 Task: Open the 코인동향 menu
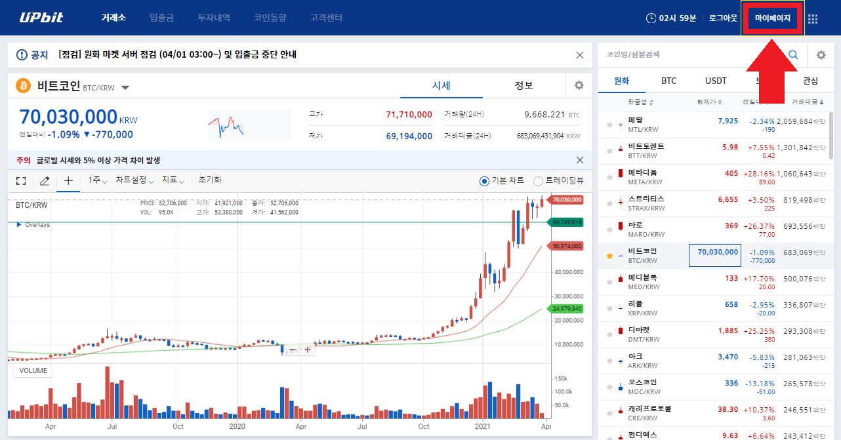click(x=270, y=18)
